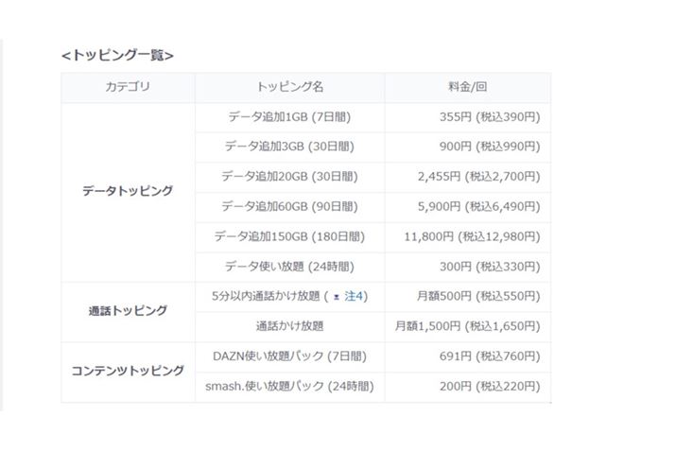This screenshot has height=451, width=676.
Task: Click the カテゴリ column header
Action: pos(128,88)
